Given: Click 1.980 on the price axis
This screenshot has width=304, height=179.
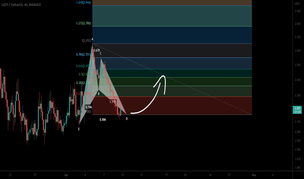Looking at the screenshot, I should click(x=297, y=150).
